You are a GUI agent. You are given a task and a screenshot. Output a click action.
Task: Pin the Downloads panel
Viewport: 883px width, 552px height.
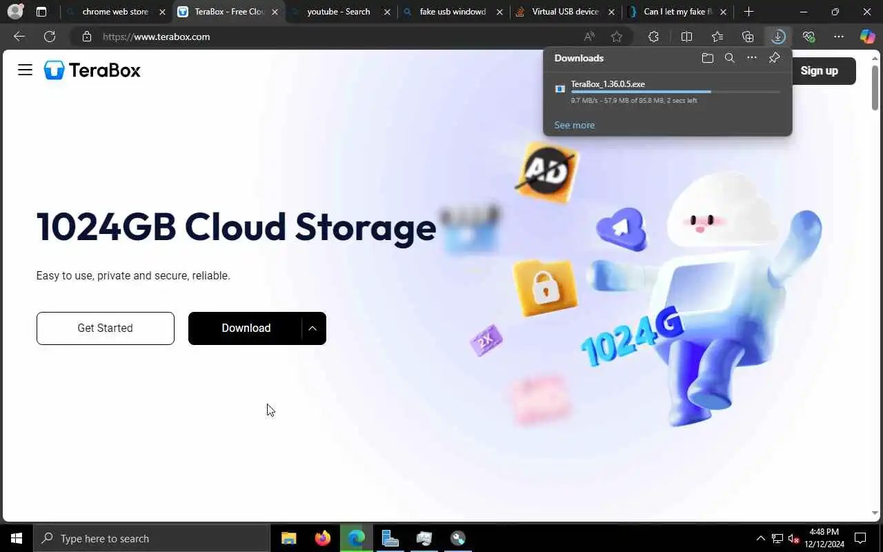click(x=774, y=58)
